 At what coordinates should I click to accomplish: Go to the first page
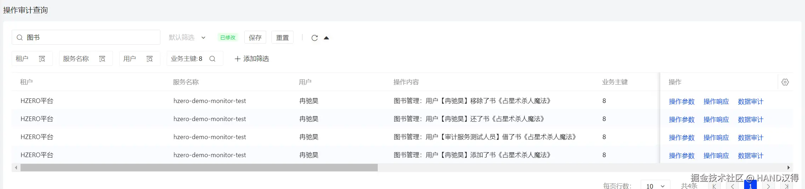click(x=714, y=186)
